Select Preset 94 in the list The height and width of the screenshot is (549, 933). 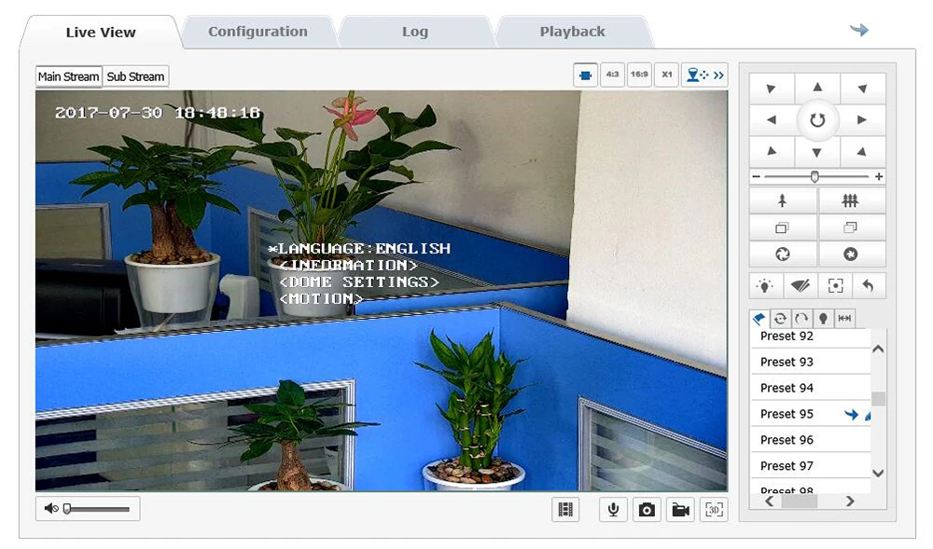point(811,388)
